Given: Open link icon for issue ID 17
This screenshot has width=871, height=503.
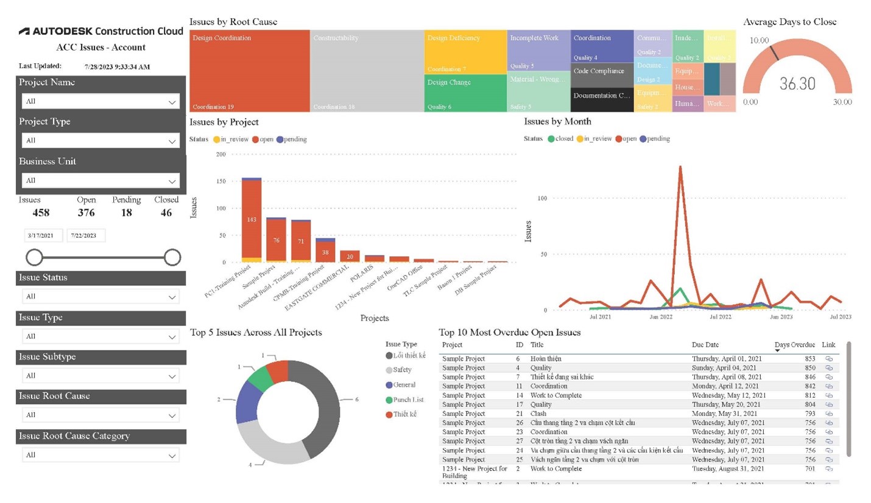Looking at the screenshot, I should pyautogui.click(x=828, y=404).
